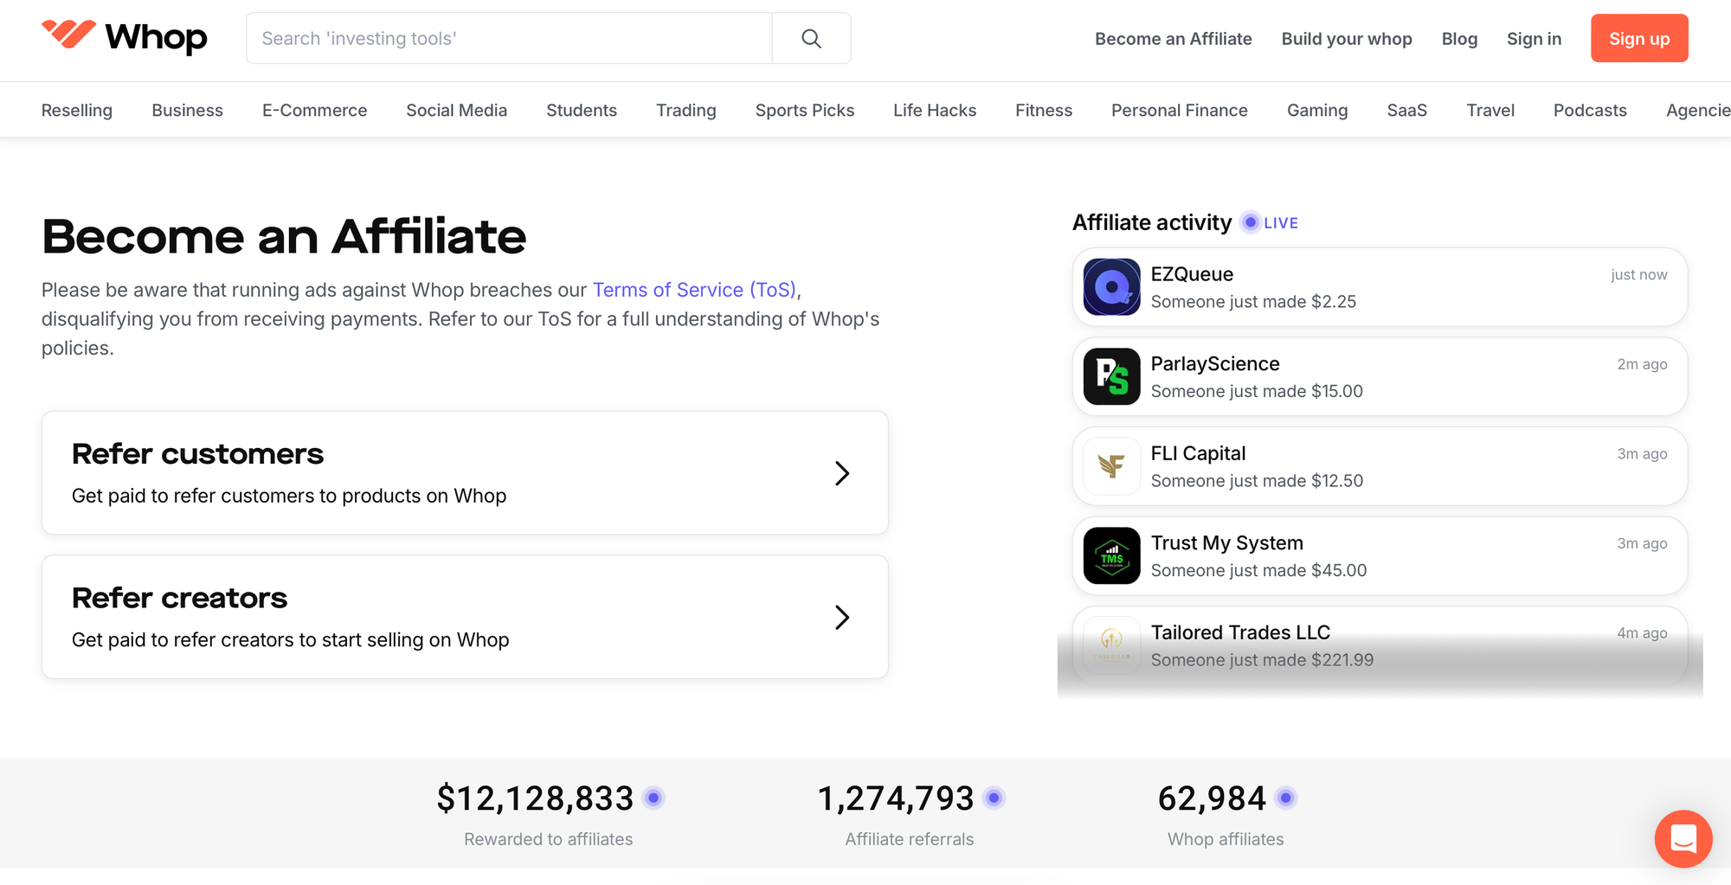
Task: Click the Trust My System app icon
Action: click(x=1111, y=555)
